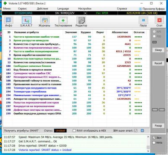Uncheck the IBM super smart checkbox
Viewport: 168px width, 155px height.
coord(136,130)
